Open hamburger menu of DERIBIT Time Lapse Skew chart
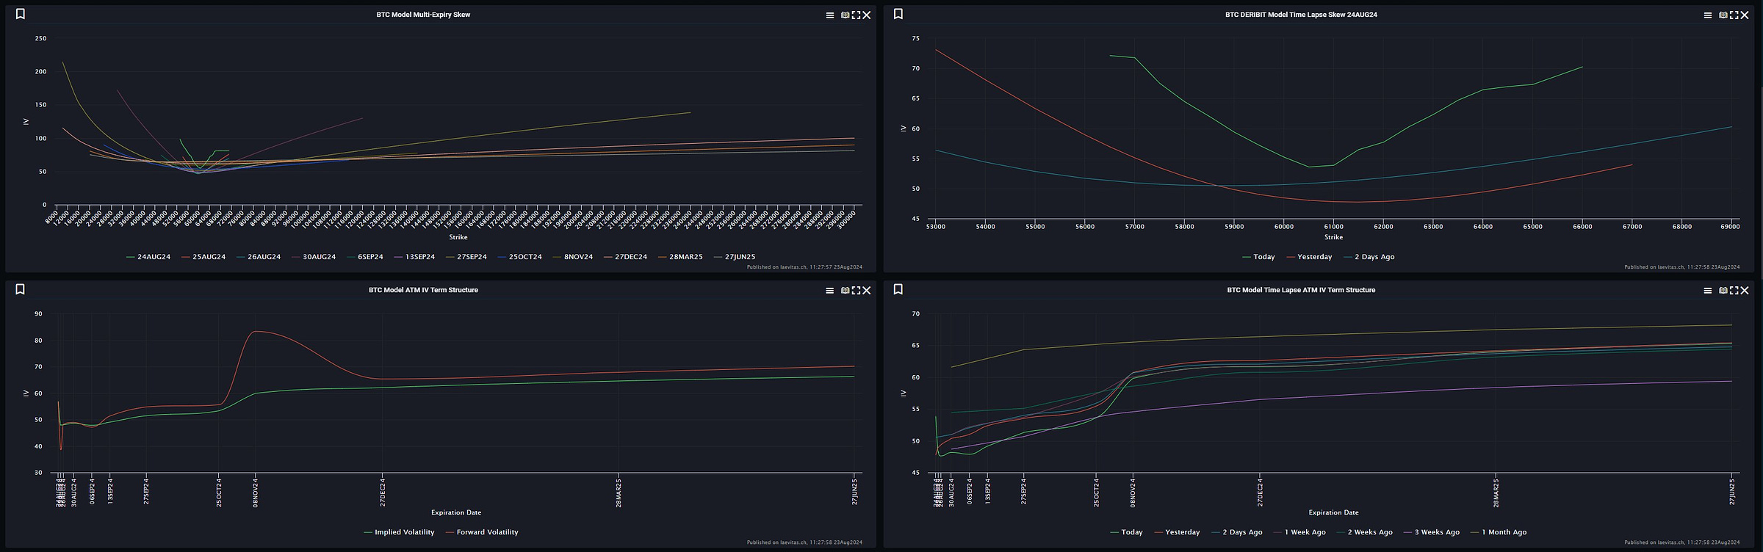This screenshot has height=552, width=1763. click(x=1708, y=15)
